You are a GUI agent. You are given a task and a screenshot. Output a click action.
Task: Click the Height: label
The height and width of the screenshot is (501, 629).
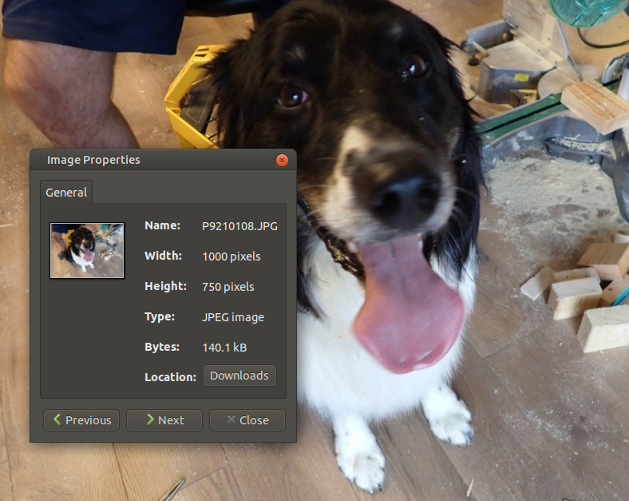click(166, 286)
